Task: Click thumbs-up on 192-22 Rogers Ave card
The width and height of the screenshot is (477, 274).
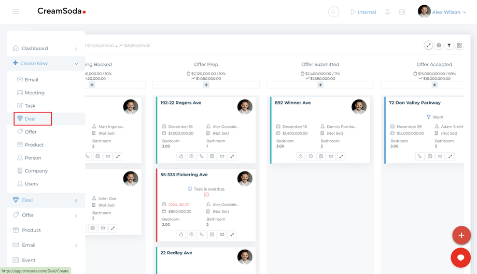Action: pyautogui.click(x=181, y=156)
